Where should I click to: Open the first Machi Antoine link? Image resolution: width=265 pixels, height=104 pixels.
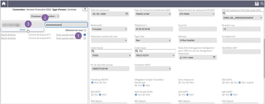point(8,34)
